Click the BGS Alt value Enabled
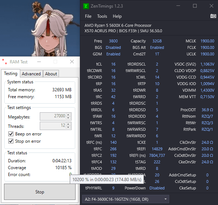The image size is (218, 205). tap(157, 47)
